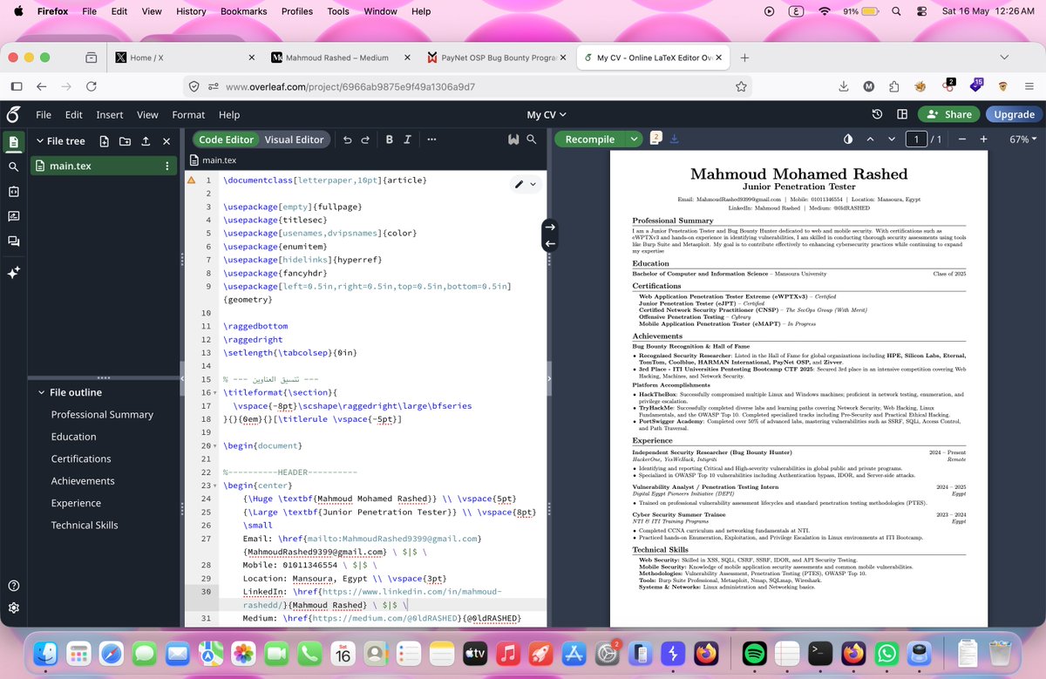Click the PDF page number field
The width and height of the screenshot is (1046, 679).
pyautogui.click(x=916, y=139)
